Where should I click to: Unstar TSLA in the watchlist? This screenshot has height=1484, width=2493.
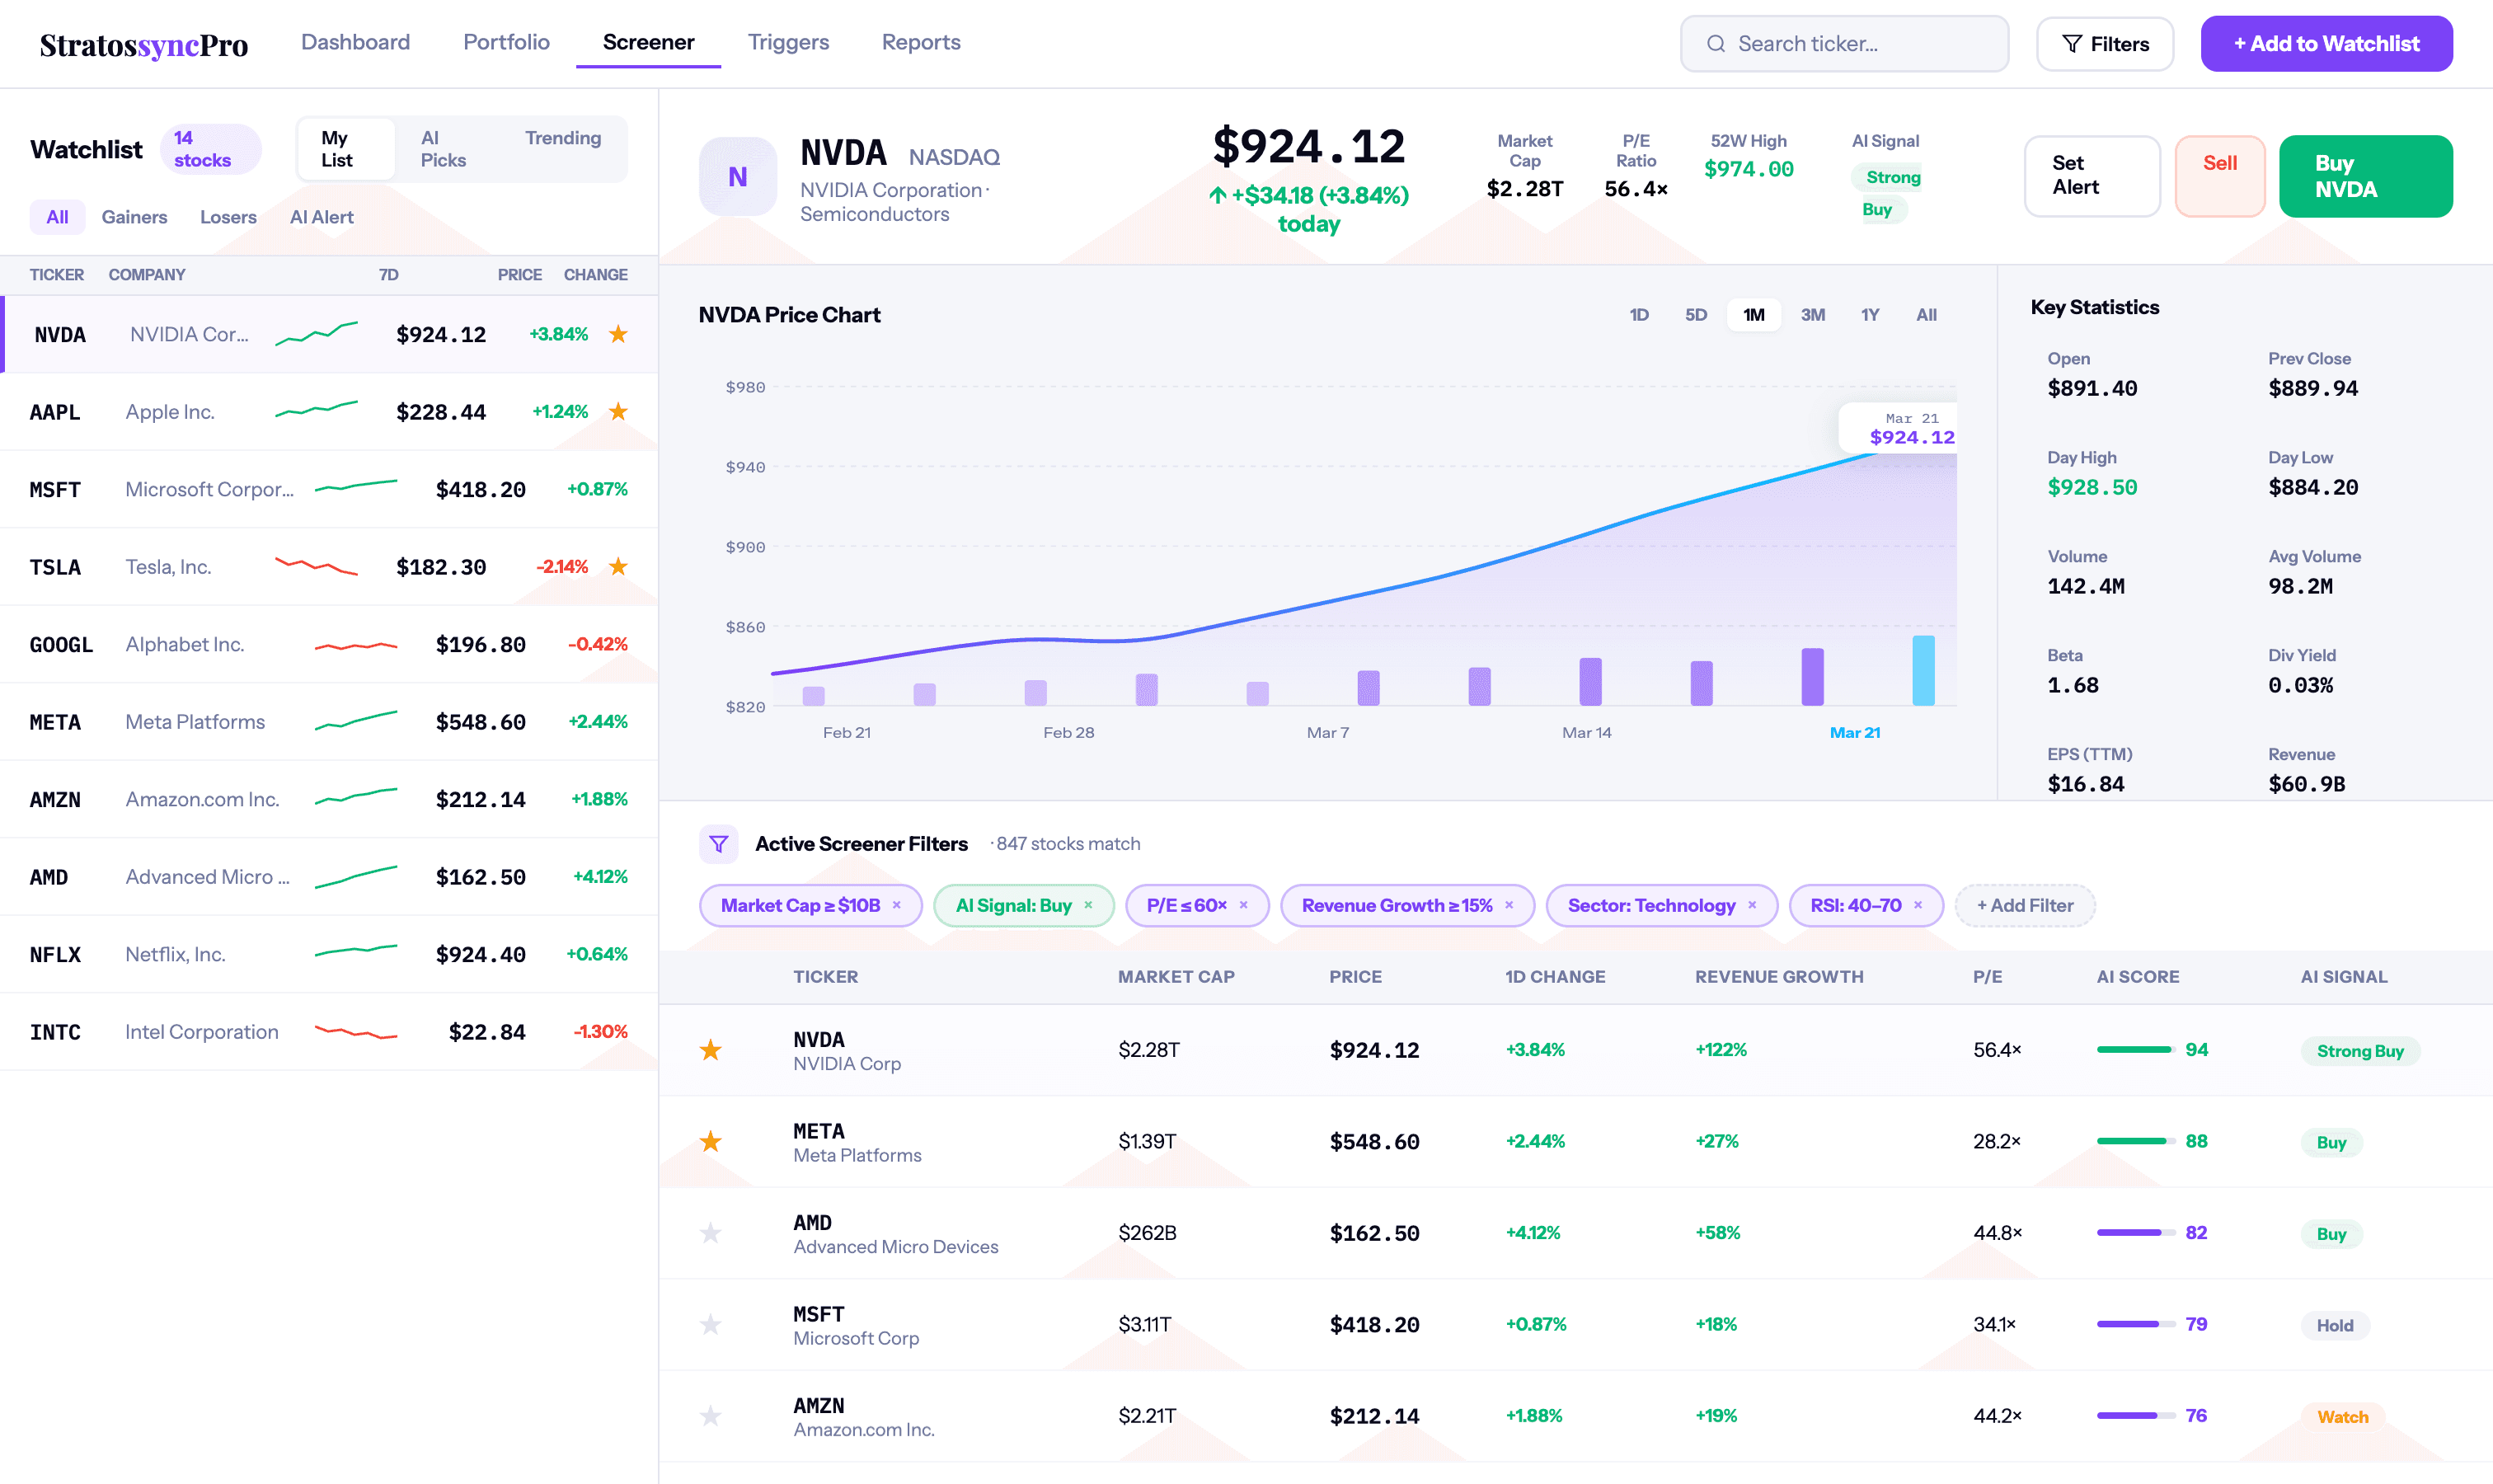pyautogui.click(x=618, y=566)
